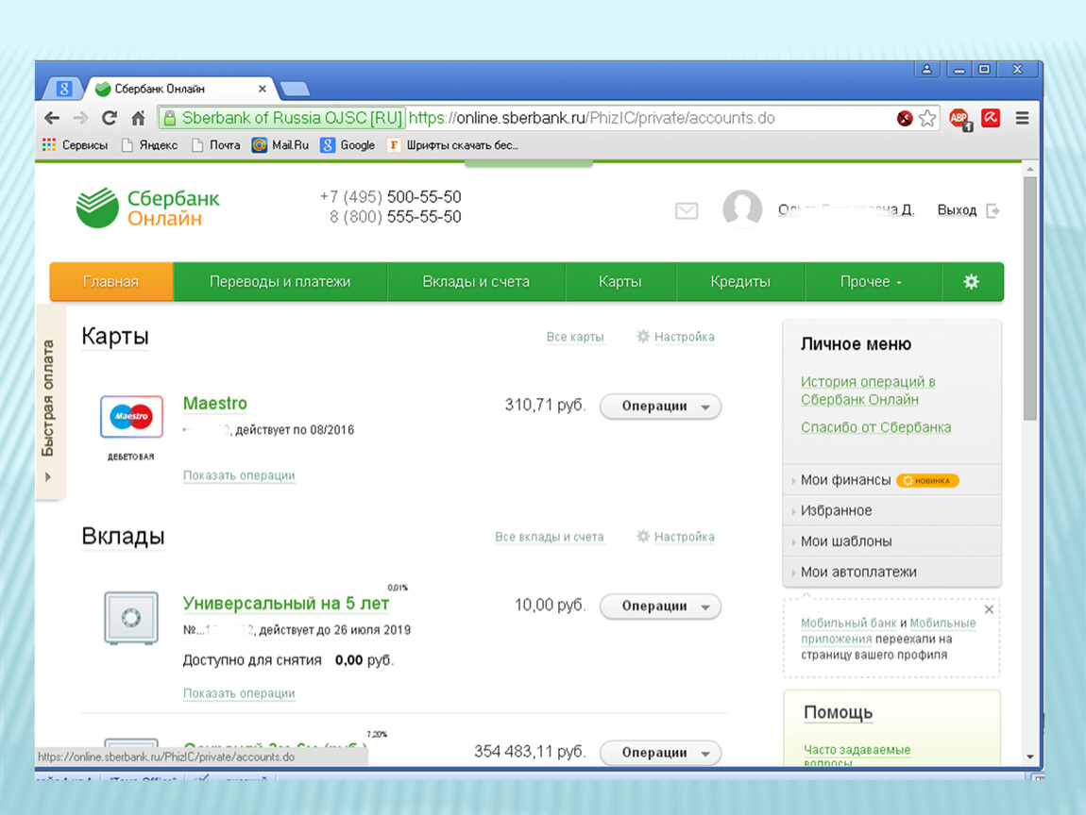Image resolution: width=1086 pixels, height=815 pixels.
Task: Open Вклады и счета section
Action: pos(476,282)
